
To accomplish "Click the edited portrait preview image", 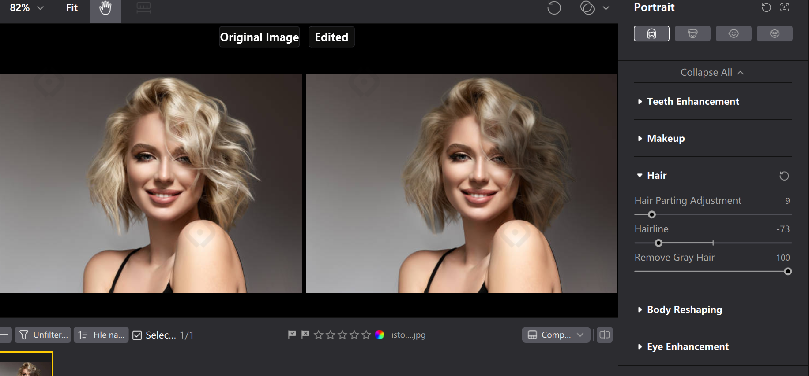I will [462, 184].
